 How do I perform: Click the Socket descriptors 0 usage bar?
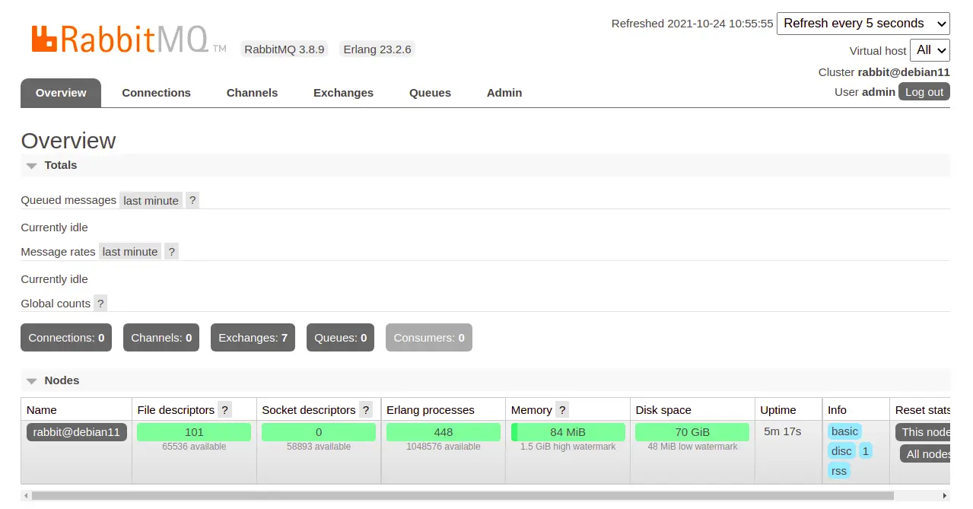tap(319, 432)
